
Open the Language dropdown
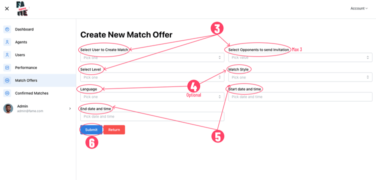152,97
